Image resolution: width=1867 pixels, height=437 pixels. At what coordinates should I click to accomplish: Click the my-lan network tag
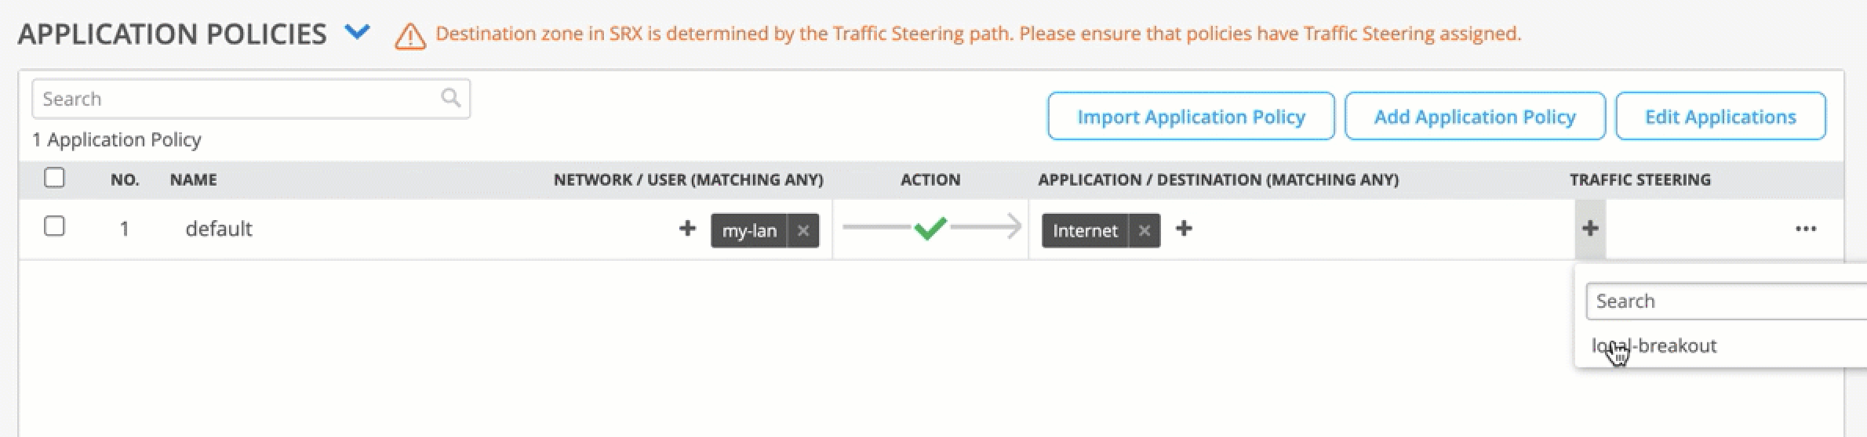749,230
